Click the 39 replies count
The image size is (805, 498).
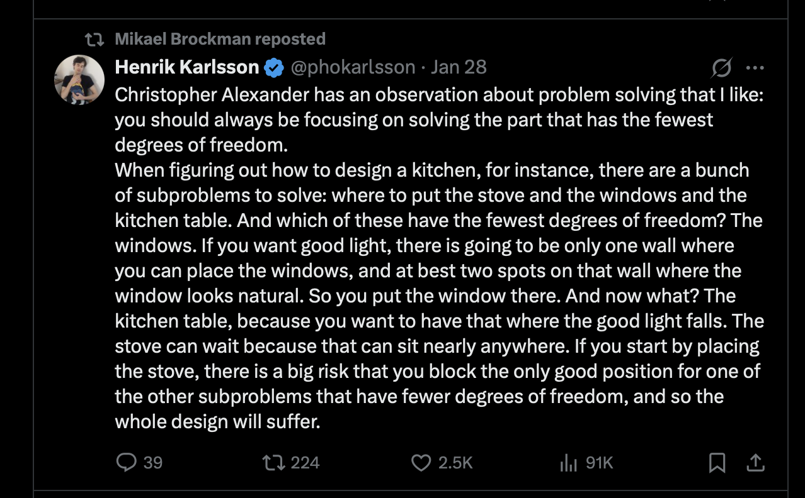click(x=153, y=463)
